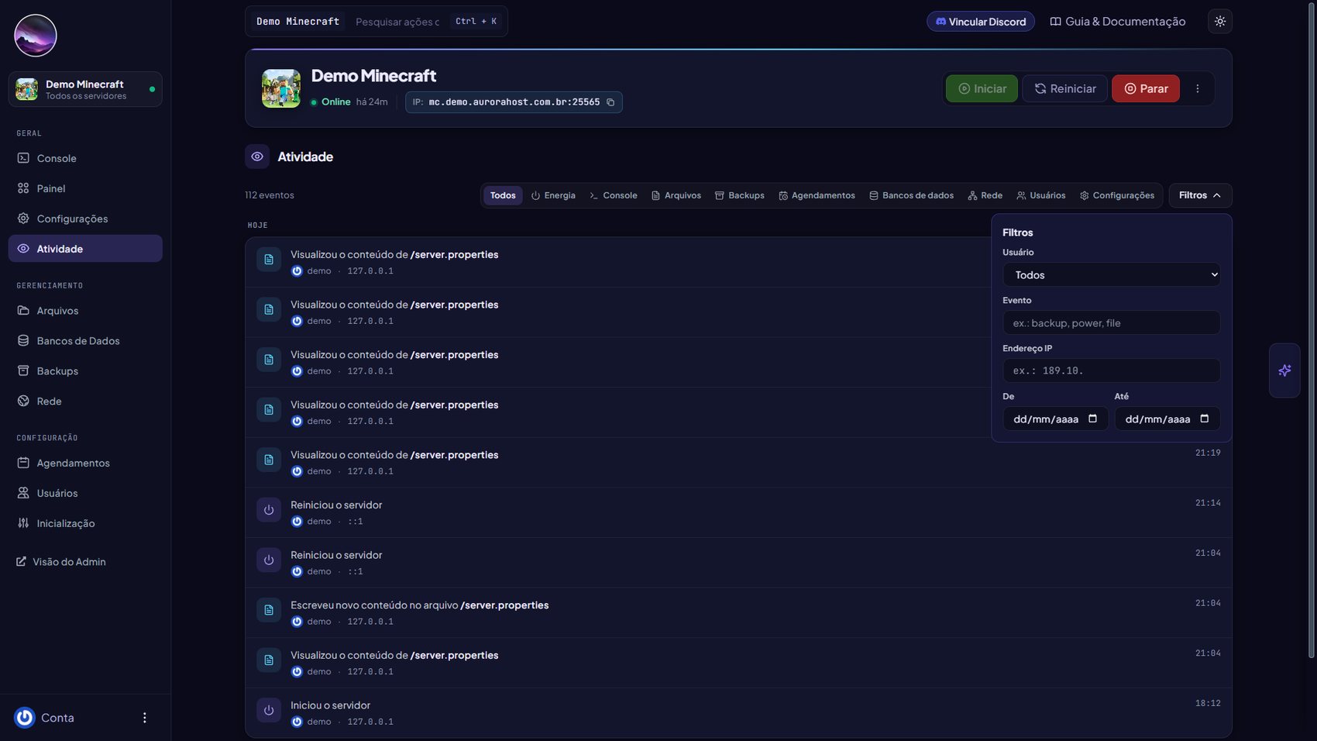1317x741 pixels.
Task: Click the power icon of Iniciou o servidor
Action: tap(269, 711)
